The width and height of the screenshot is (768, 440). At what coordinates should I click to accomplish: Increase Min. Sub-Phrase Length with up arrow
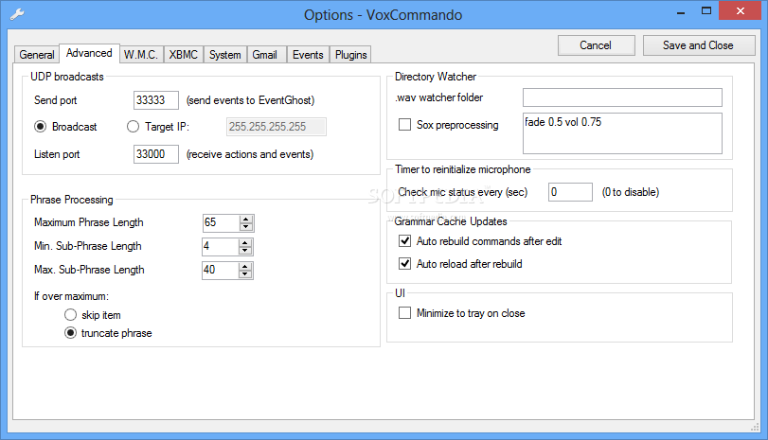pyautogui.click(x=245, y=243)
